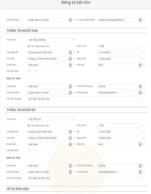This screenshot has height=194, width=151.
Task: Toggle husband's Chỉ nhập năm sinh checkbox
Action: pyautogui.click(x=29, y=46)
